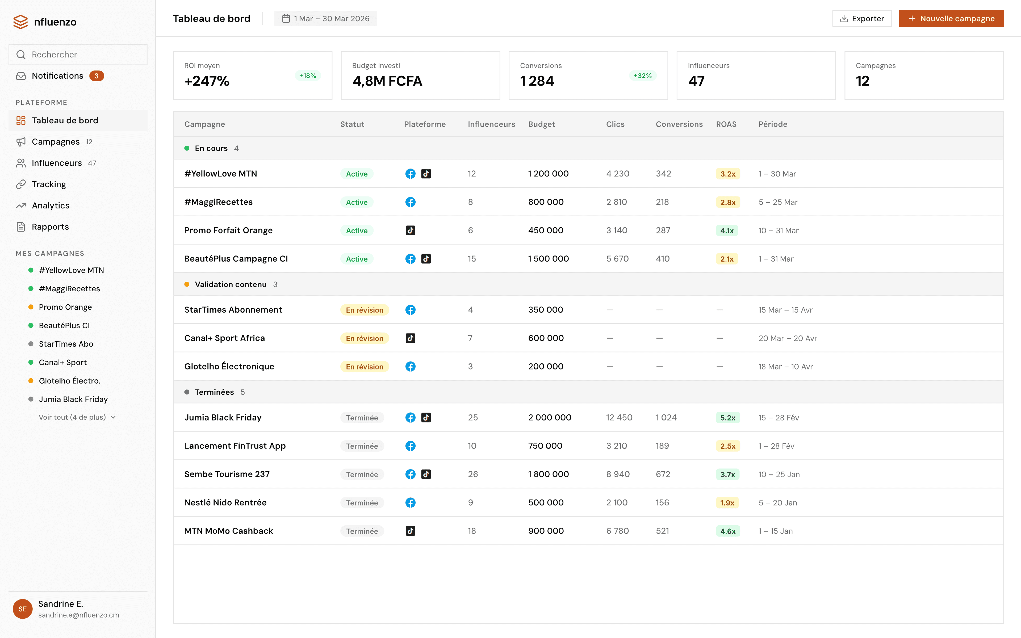Viewport: 1021px width, 638px height.
Task: Click the Nouvelle campagne button
Action: (x=951, y=19)
